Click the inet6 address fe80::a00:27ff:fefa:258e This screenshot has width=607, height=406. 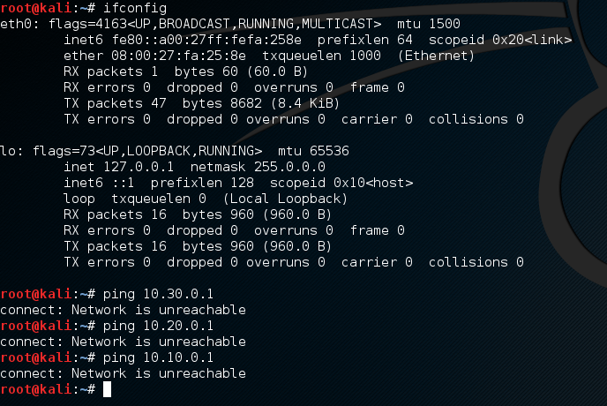point(206,40)
